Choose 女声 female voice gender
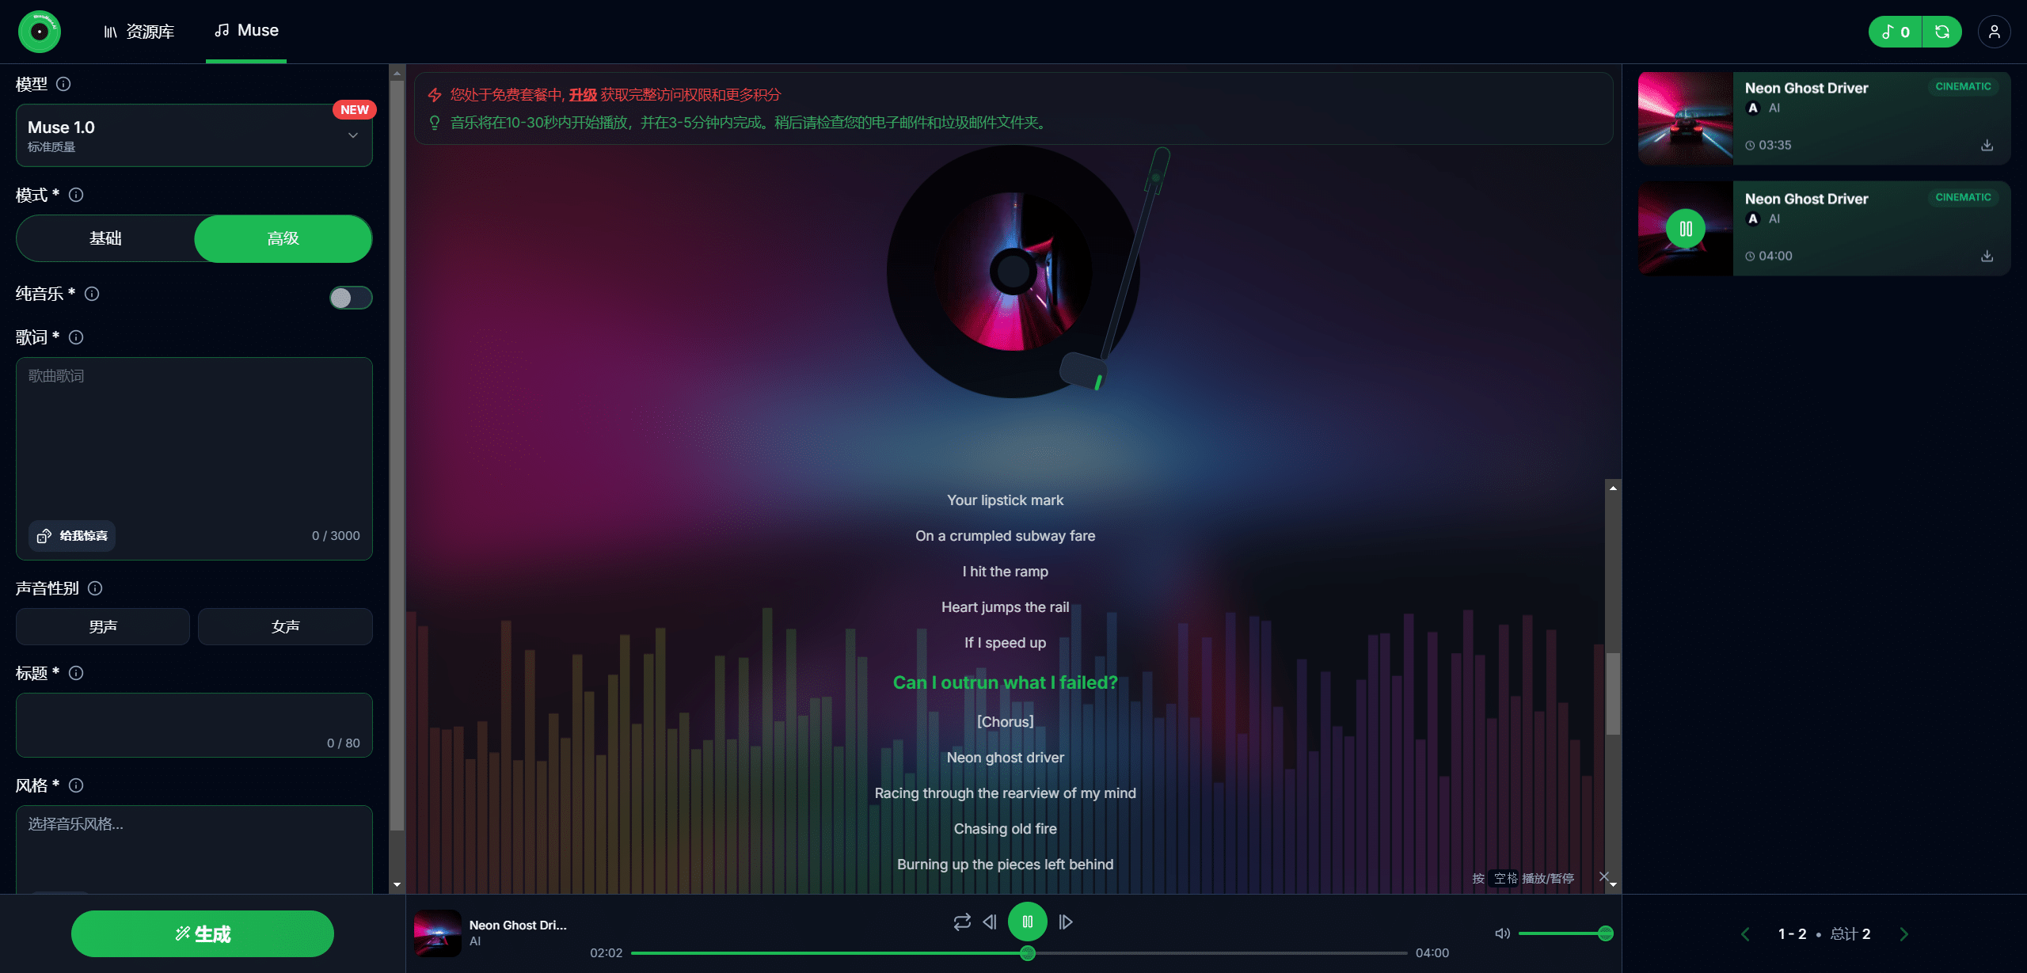This screenshot has width=2027, height=973. tap(285, 626)
